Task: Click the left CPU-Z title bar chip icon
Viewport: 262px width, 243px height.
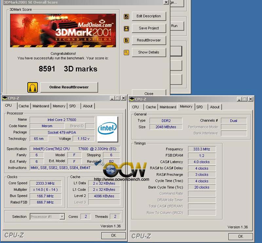Action: [x=5, y=98]
